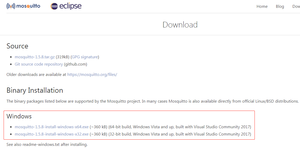Click the readme-windows.txt note text
This screenshot has width=300, height=150.
(x=47, y=144)
